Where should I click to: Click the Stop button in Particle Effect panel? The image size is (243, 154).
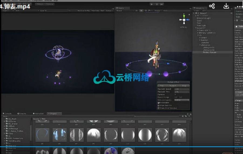(184, 86)
